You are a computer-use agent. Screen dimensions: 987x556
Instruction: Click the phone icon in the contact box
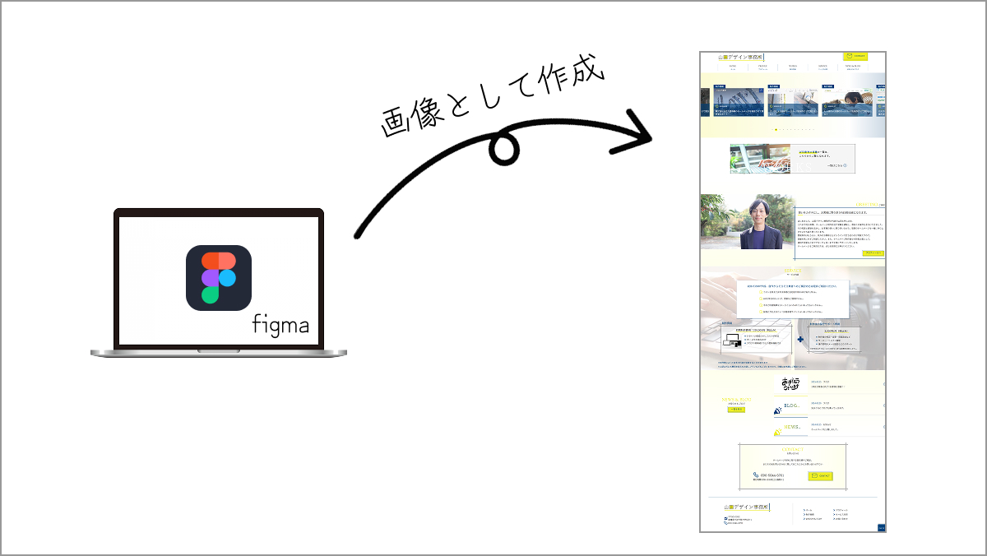point(756,475)
